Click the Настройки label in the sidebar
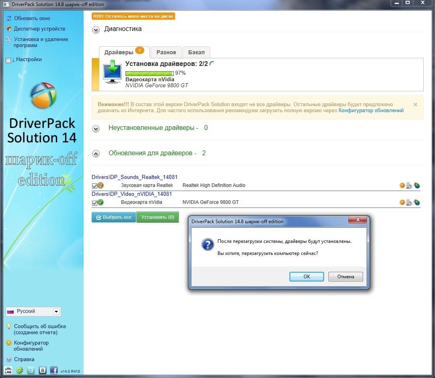 click(29, 59)
